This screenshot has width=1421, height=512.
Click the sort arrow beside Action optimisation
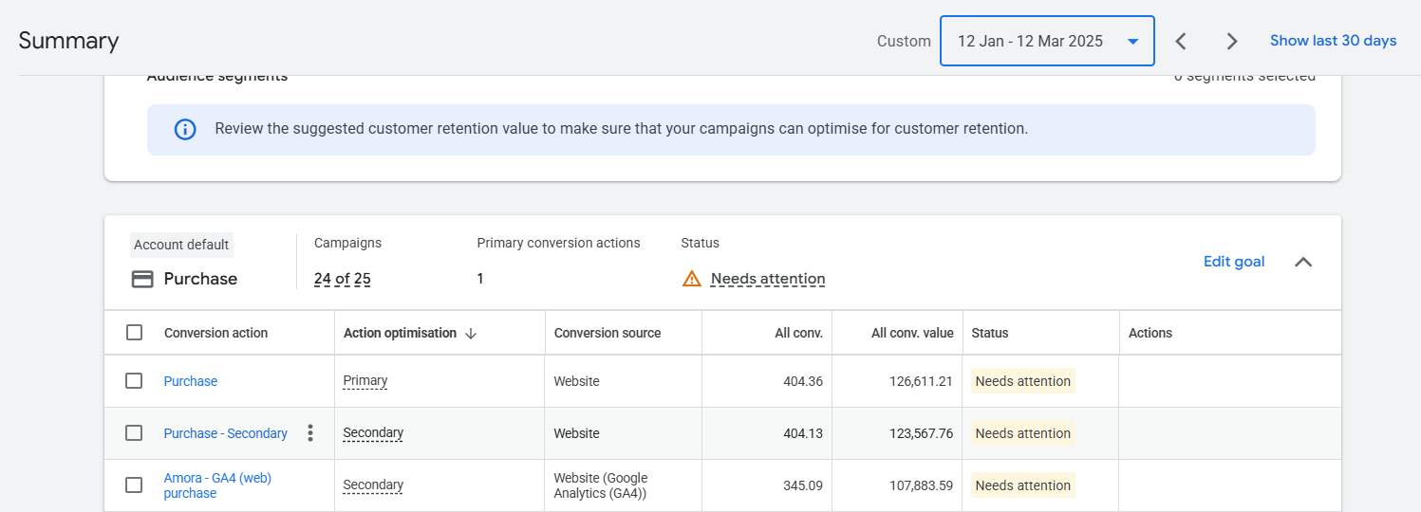click(471, 333)
